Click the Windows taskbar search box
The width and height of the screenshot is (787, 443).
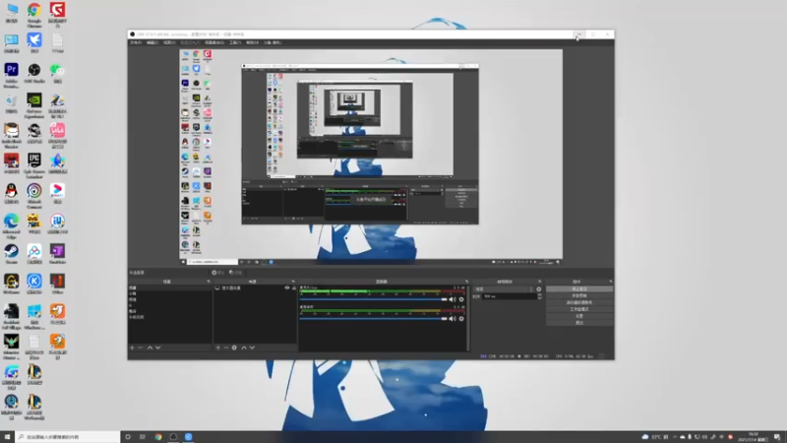[x=67, y=437]
